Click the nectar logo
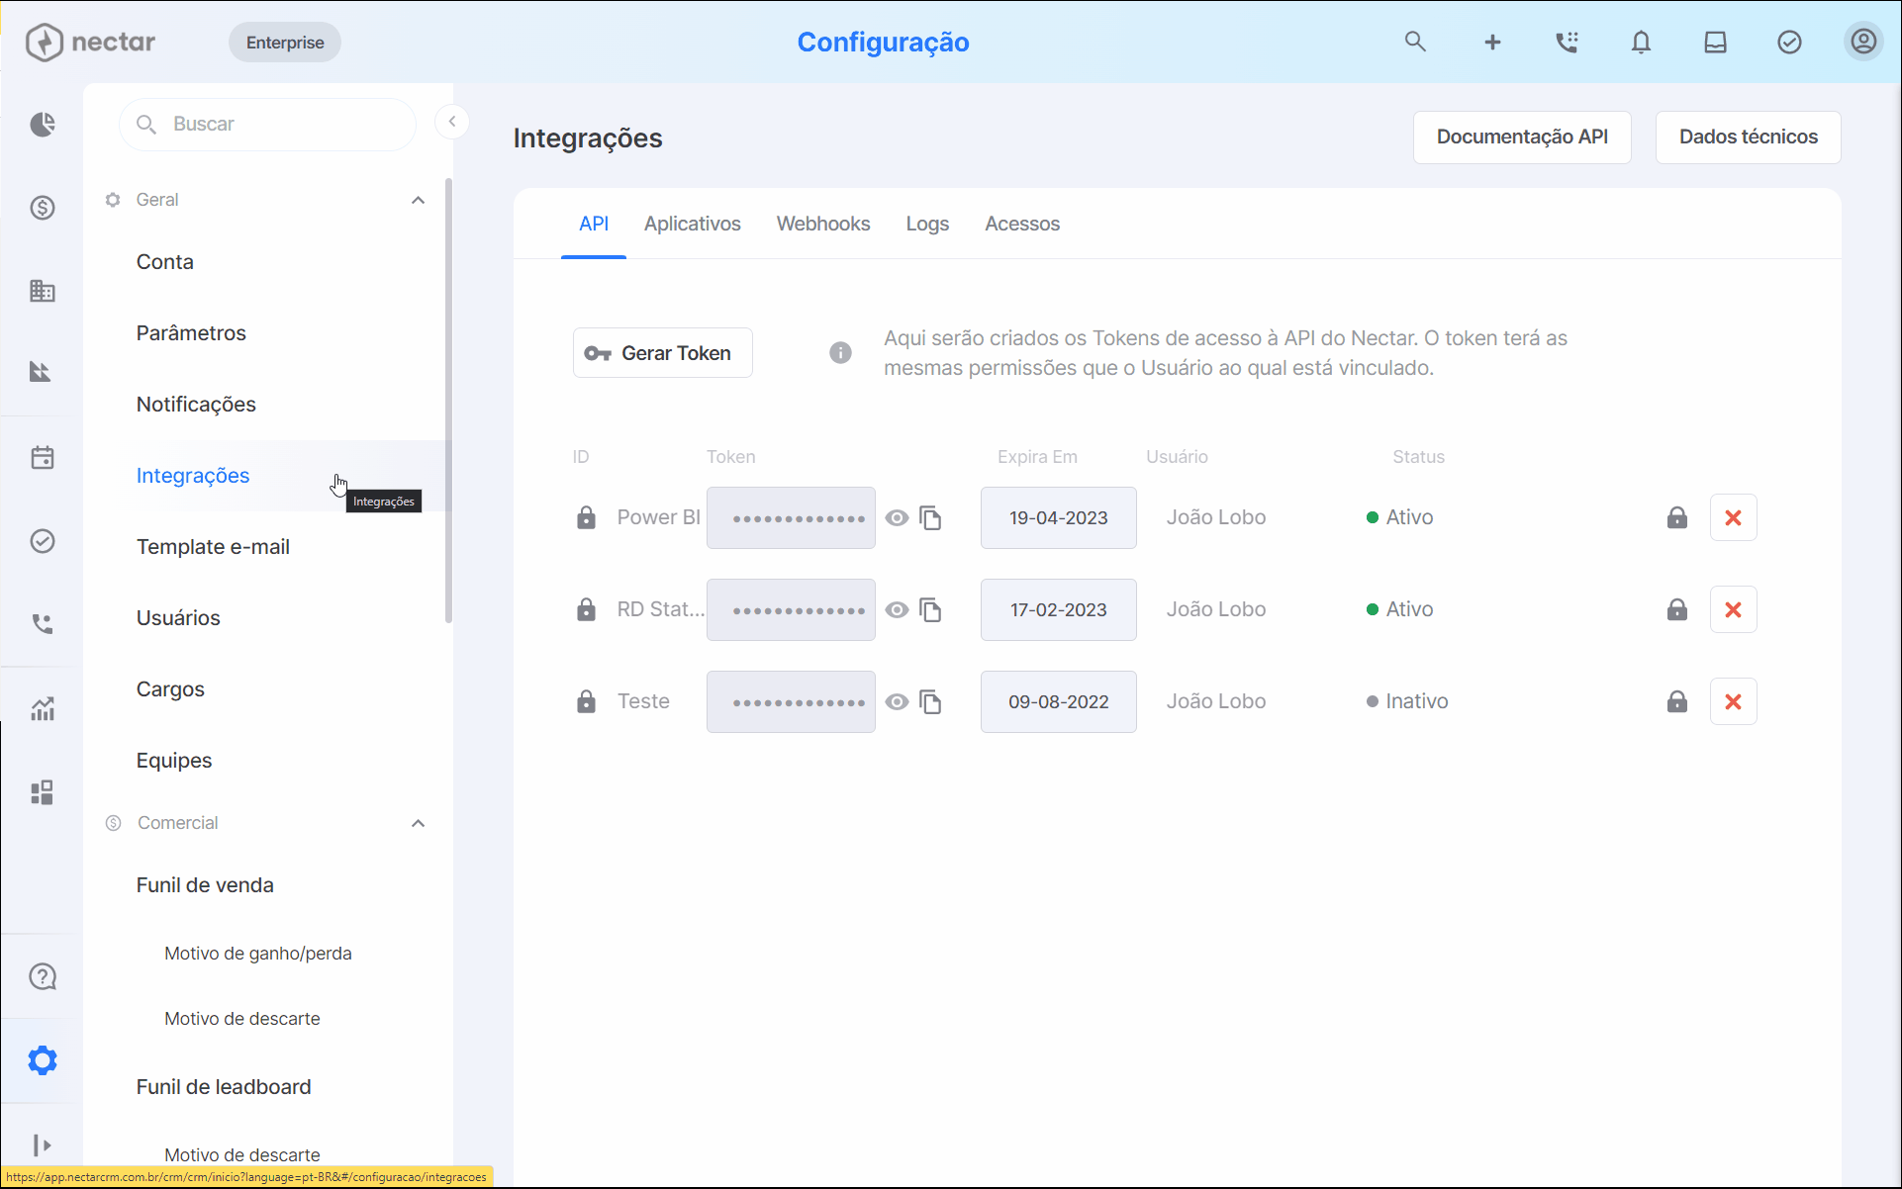1902x1189 pixels. 90,42
